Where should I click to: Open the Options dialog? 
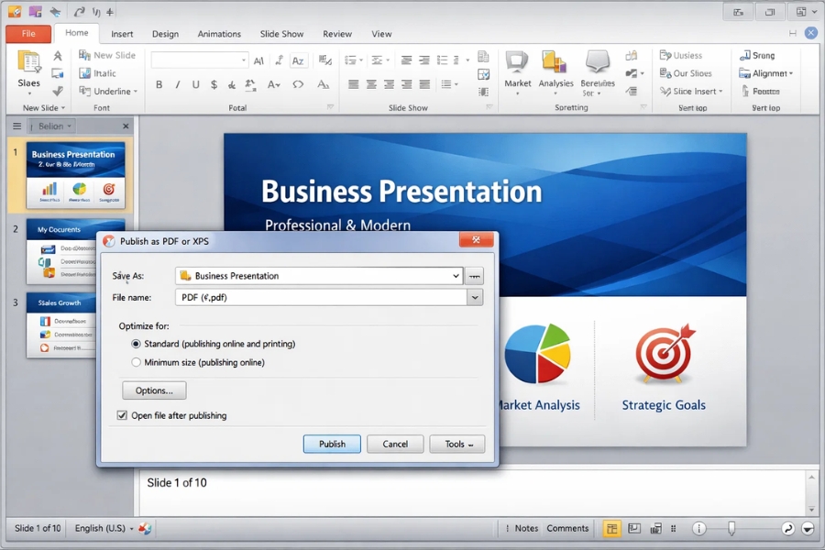153,390
